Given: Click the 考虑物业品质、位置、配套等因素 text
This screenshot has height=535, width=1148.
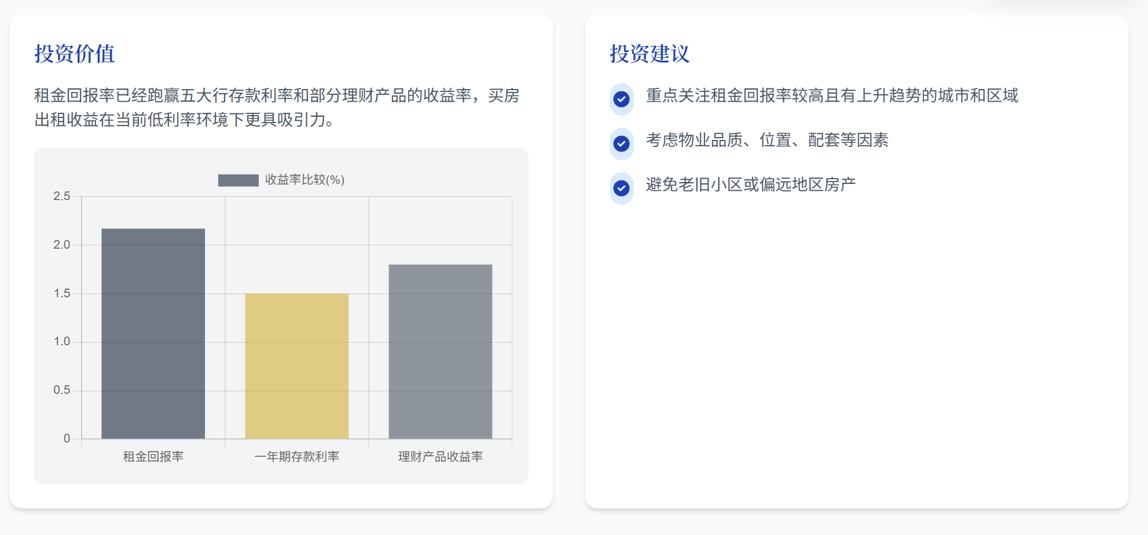Looking at the screenshot, I should (766, 140).
